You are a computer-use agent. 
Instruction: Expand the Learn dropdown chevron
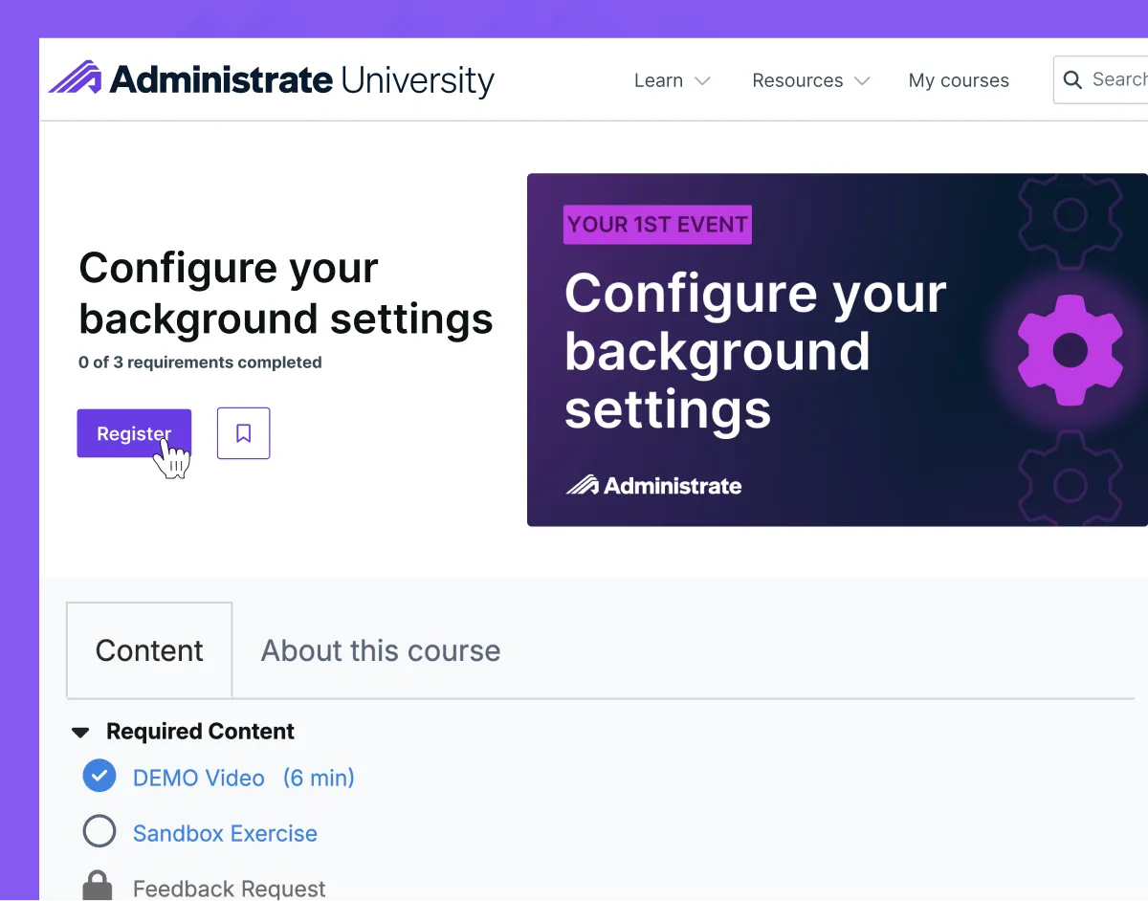coord(702,81)
